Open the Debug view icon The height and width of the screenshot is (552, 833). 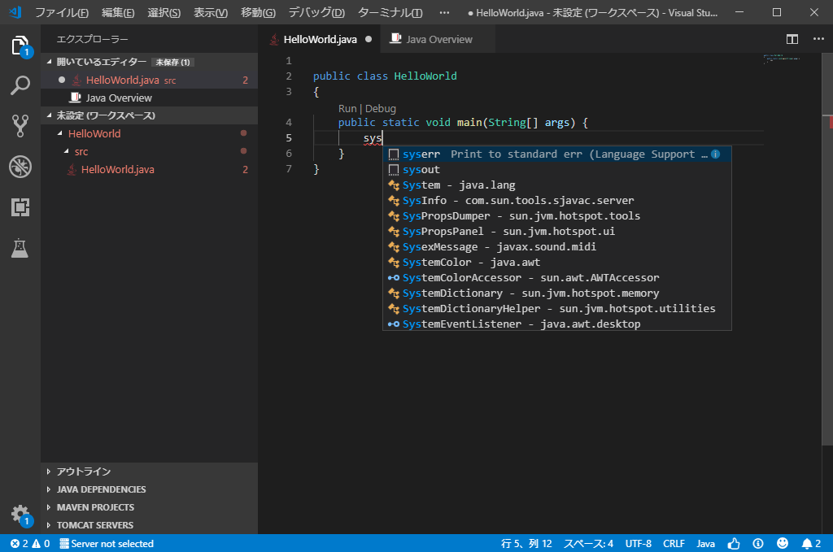[x=20, y=167]
